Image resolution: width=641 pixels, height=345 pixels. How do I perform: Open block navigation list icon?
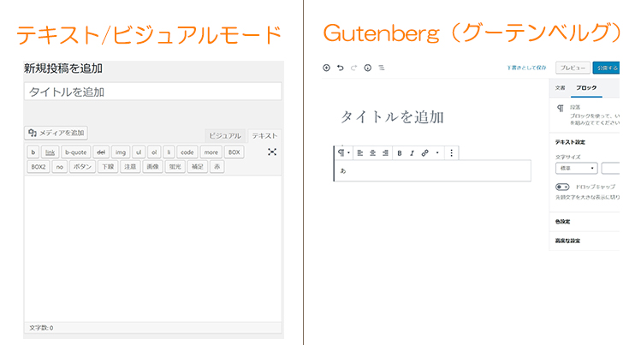tap(382, 68)
